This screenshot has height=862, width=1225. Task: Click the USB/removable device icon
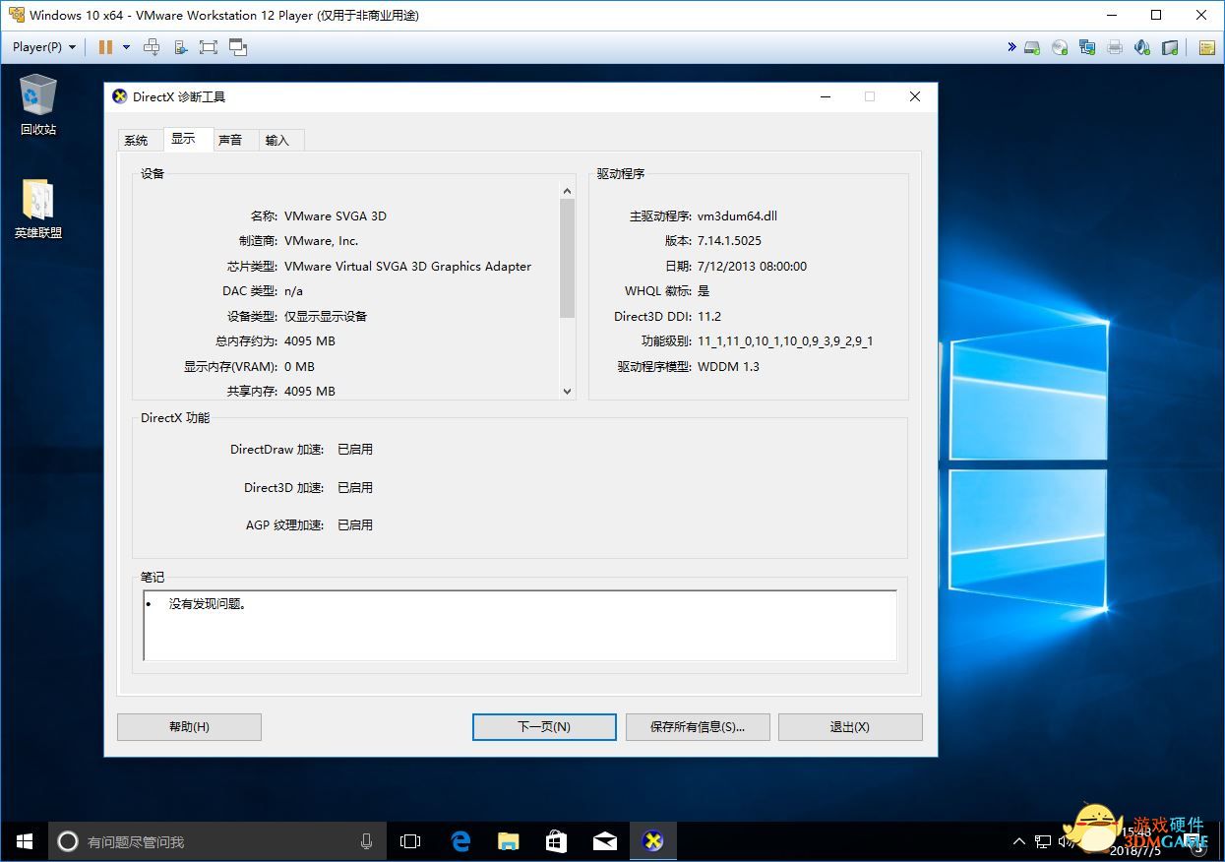click(x=1170, y=46)
